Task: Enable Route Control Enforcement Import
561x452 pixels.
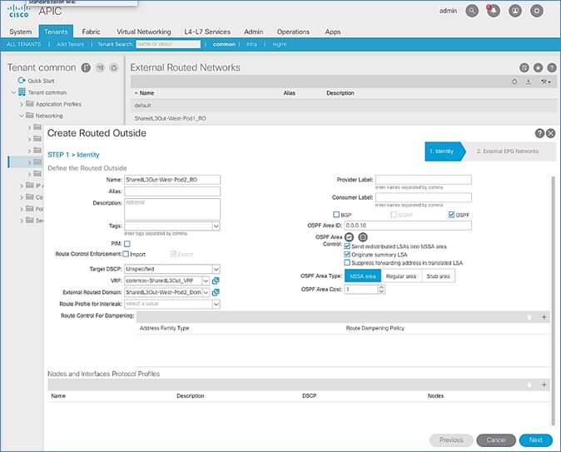Action: click(126, 254)
